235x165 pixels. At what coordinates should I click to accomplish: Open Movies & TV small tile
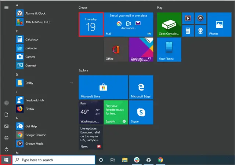tap(188, 18)
